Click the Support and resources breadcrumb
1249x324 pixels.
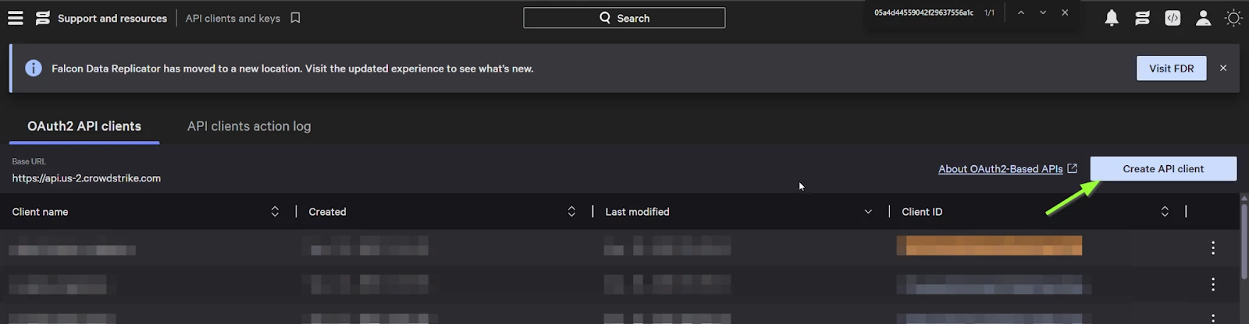click(112, 18)
